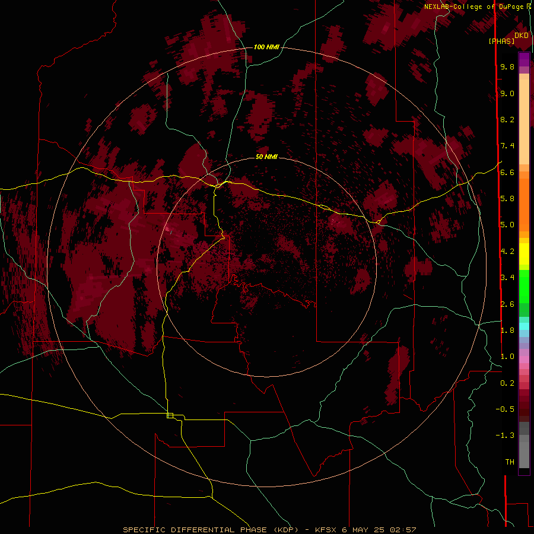This screenshot has height=534, width=534.
Task: Click the "8.2" scale value
Action: pyautogui.click(x=507, y=119)
